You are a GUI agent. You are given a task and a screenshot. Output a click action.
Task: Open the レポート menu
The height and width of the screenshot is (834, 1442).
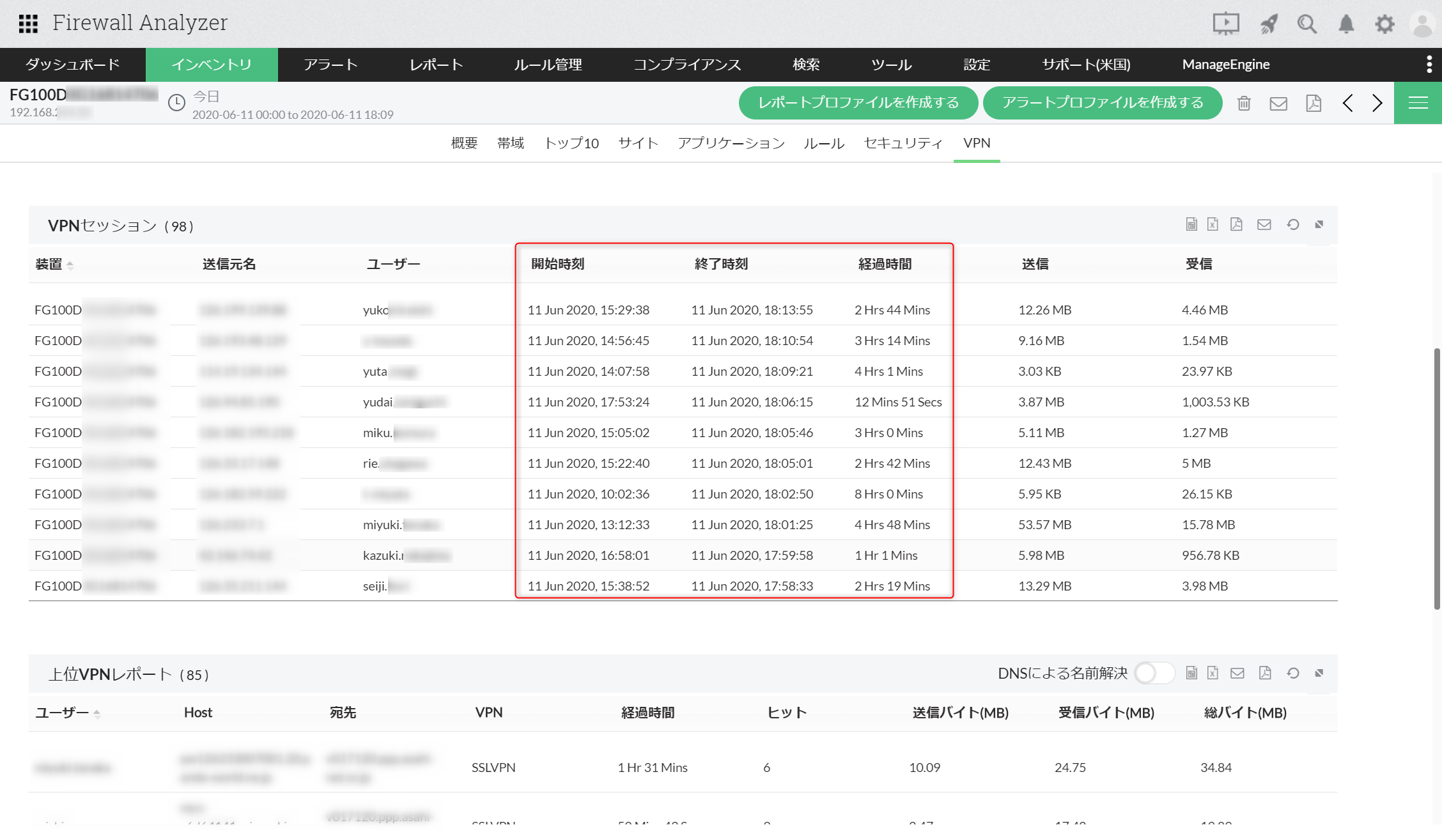click(x=436, y=65)
